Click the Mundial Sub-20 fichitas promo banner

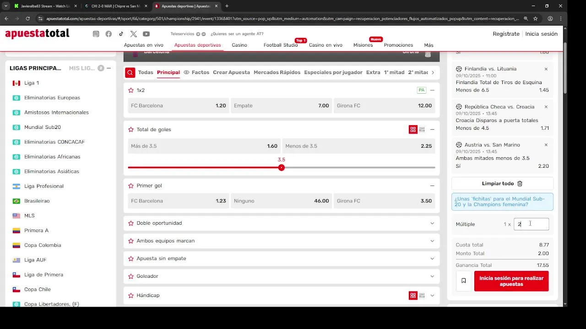click(502, 202)
